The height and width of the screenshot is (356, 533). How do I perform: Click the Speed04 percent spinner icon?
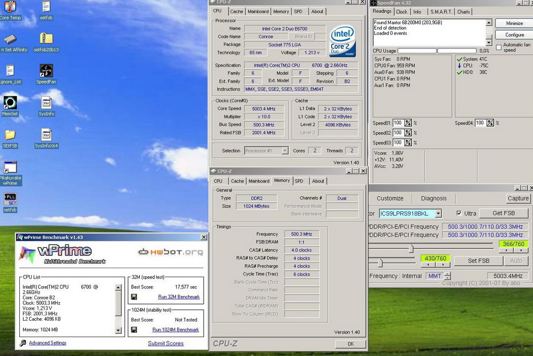[x=490, y=123]
